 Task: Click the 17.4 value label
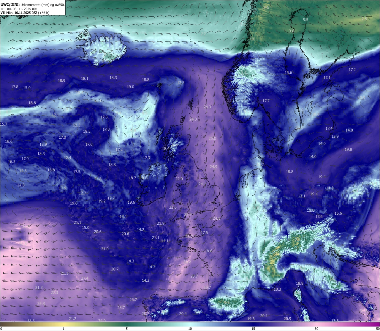[329, 128]
